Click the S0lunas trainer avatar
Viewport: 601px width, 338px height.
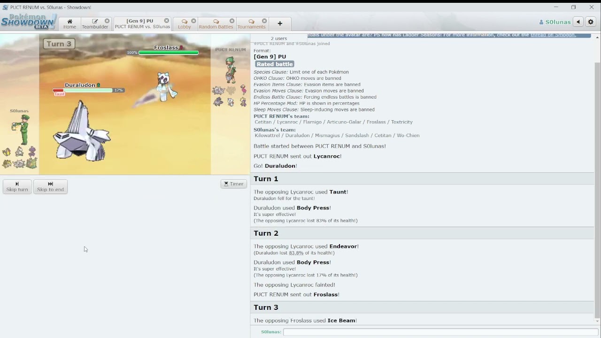tap(20, 130)
